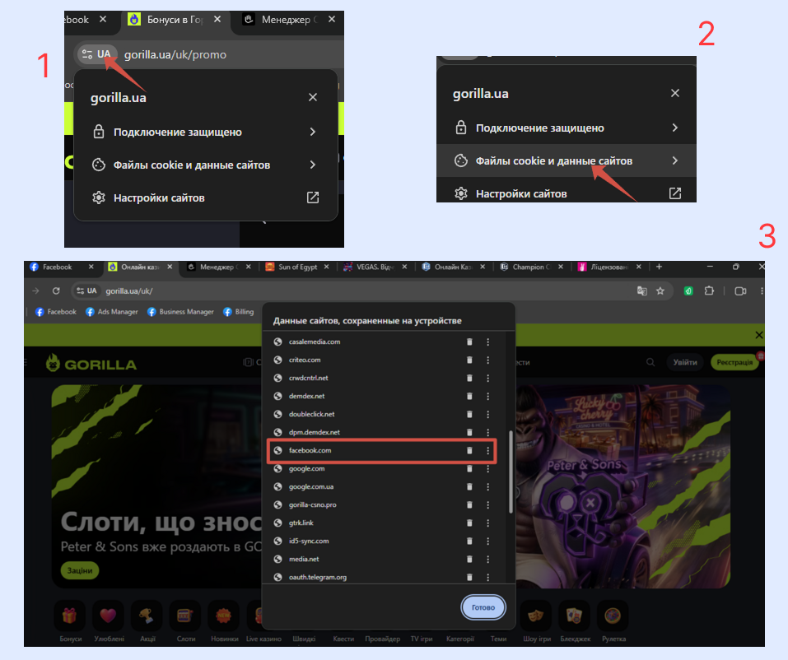Switch to the Ліцензовані tab
Screen dimensions: 788x660
(x=608, y=267)
